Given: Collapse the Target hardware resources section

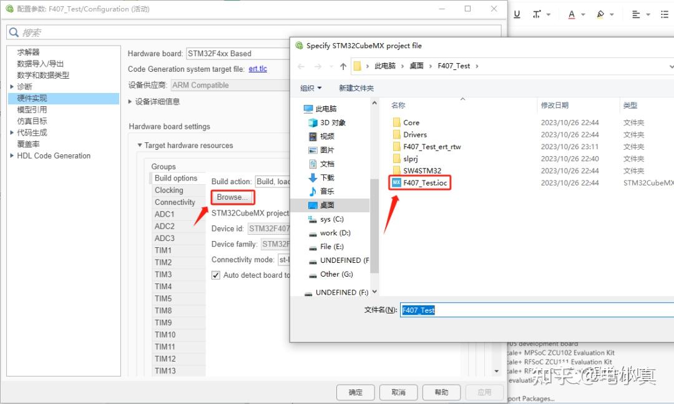Looking at the screenshot, I should pyautogui.click(x=139, y=145).
